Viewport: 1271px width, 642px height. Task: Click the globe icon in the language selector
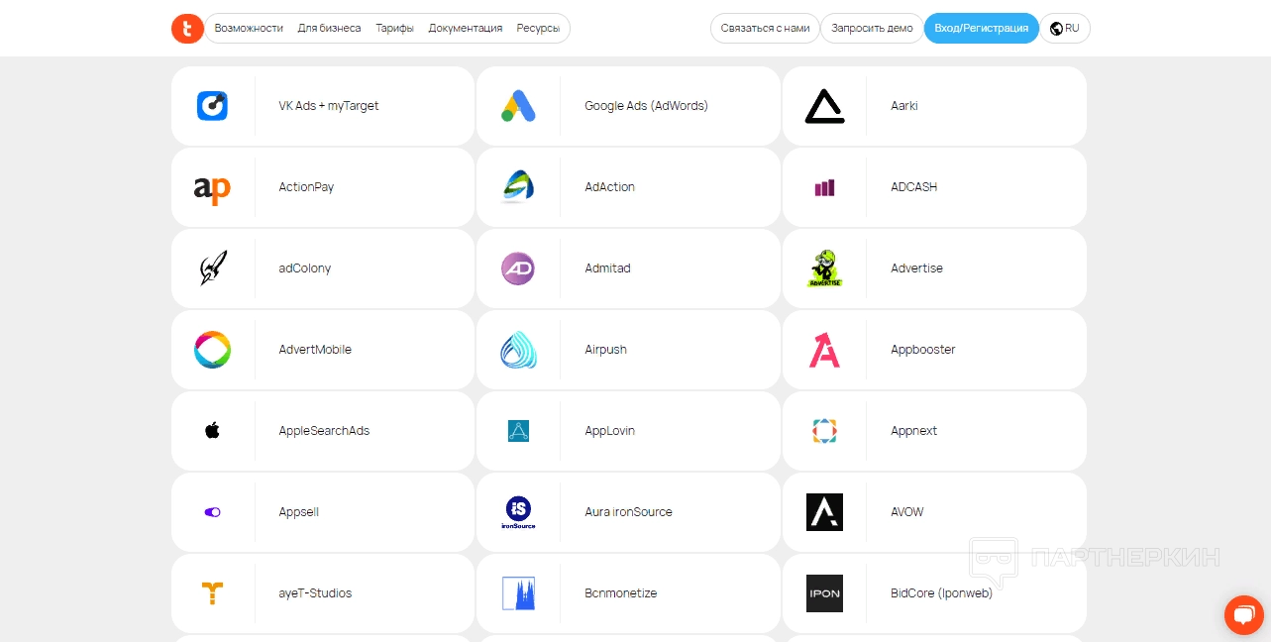1057,29
